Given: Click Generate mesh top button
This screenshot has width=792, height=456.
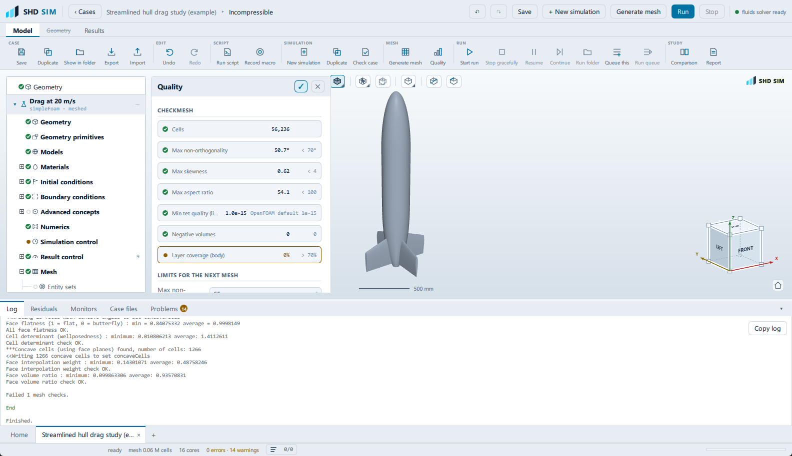Looking at the screenshot, I should (x=638, y=11).
